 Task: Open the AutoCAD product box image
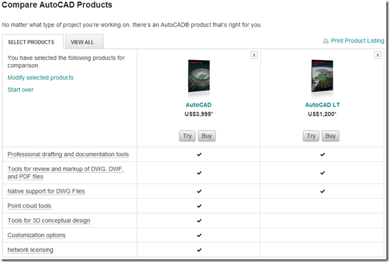click(198, 76)
